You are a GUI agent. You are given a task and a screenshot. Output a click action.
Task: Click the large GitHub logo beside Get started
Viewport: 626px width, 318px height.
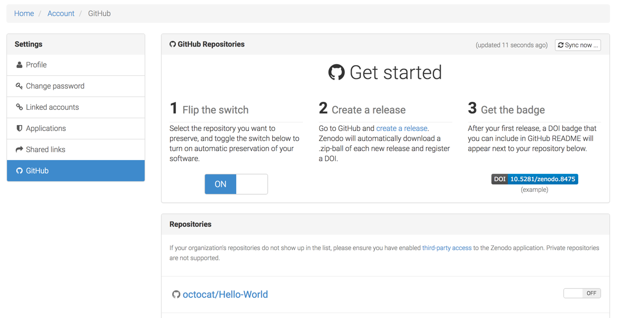[x=336, y=72]
